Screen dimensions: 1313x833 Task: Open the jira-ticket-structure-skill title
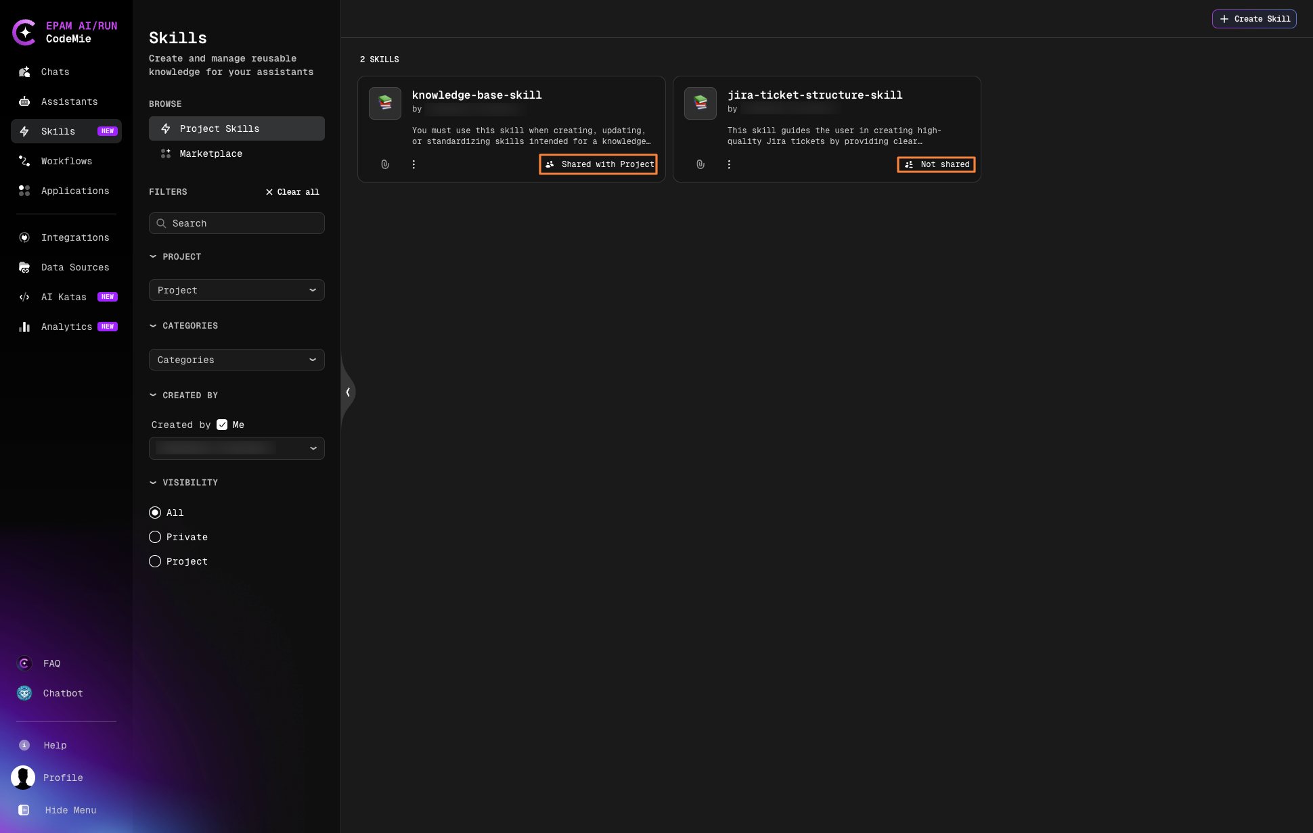[815, 95]
